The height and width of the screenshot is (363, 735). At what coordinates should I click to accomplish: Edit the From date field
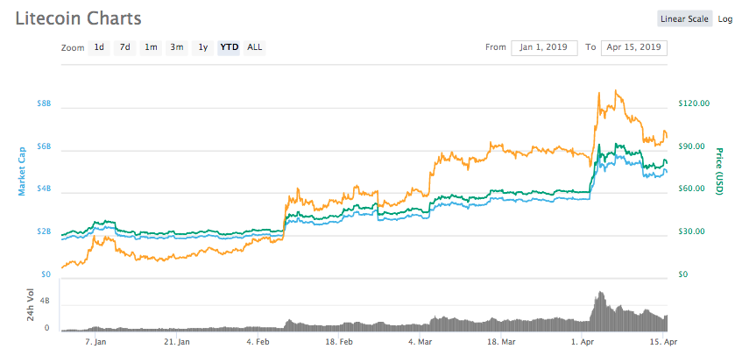click(544, 47)
